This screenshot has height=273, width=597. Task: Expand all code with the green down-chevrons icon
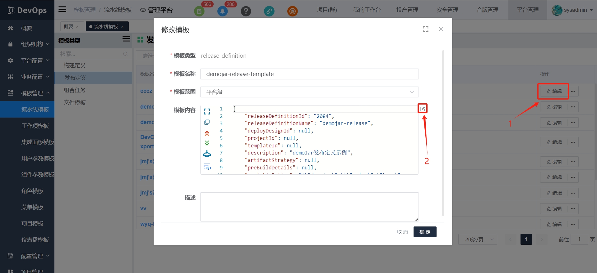207,143
